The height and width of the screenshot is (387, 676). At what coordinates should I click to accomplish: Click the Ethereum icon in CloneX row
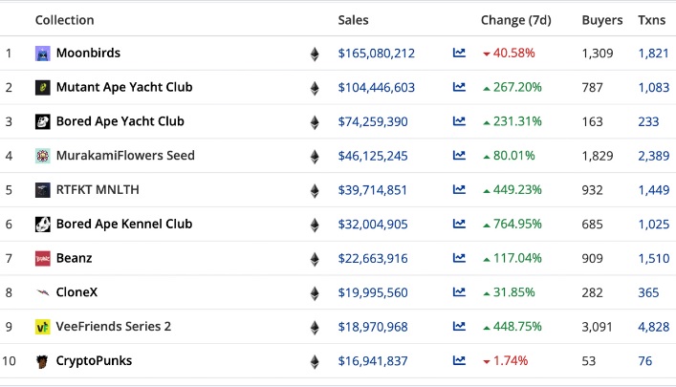(315, 293)
